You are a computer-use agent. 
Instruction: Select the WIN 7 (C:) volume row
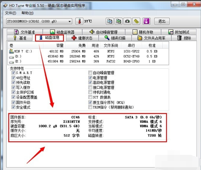click(21, 51)
